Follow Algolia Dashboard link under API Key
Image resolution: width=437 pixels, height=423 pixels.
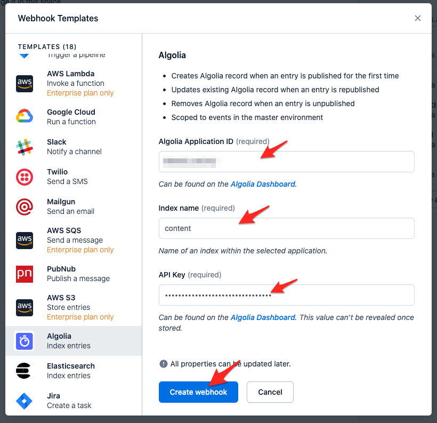263,317
